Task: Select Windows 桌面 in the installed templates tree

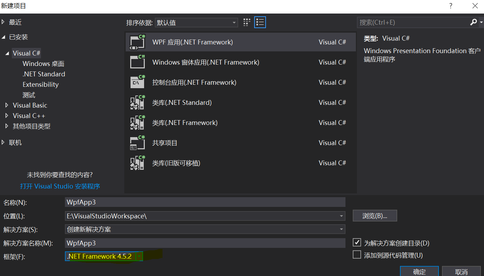Action: pyautogui.click(x=43, y=64)
